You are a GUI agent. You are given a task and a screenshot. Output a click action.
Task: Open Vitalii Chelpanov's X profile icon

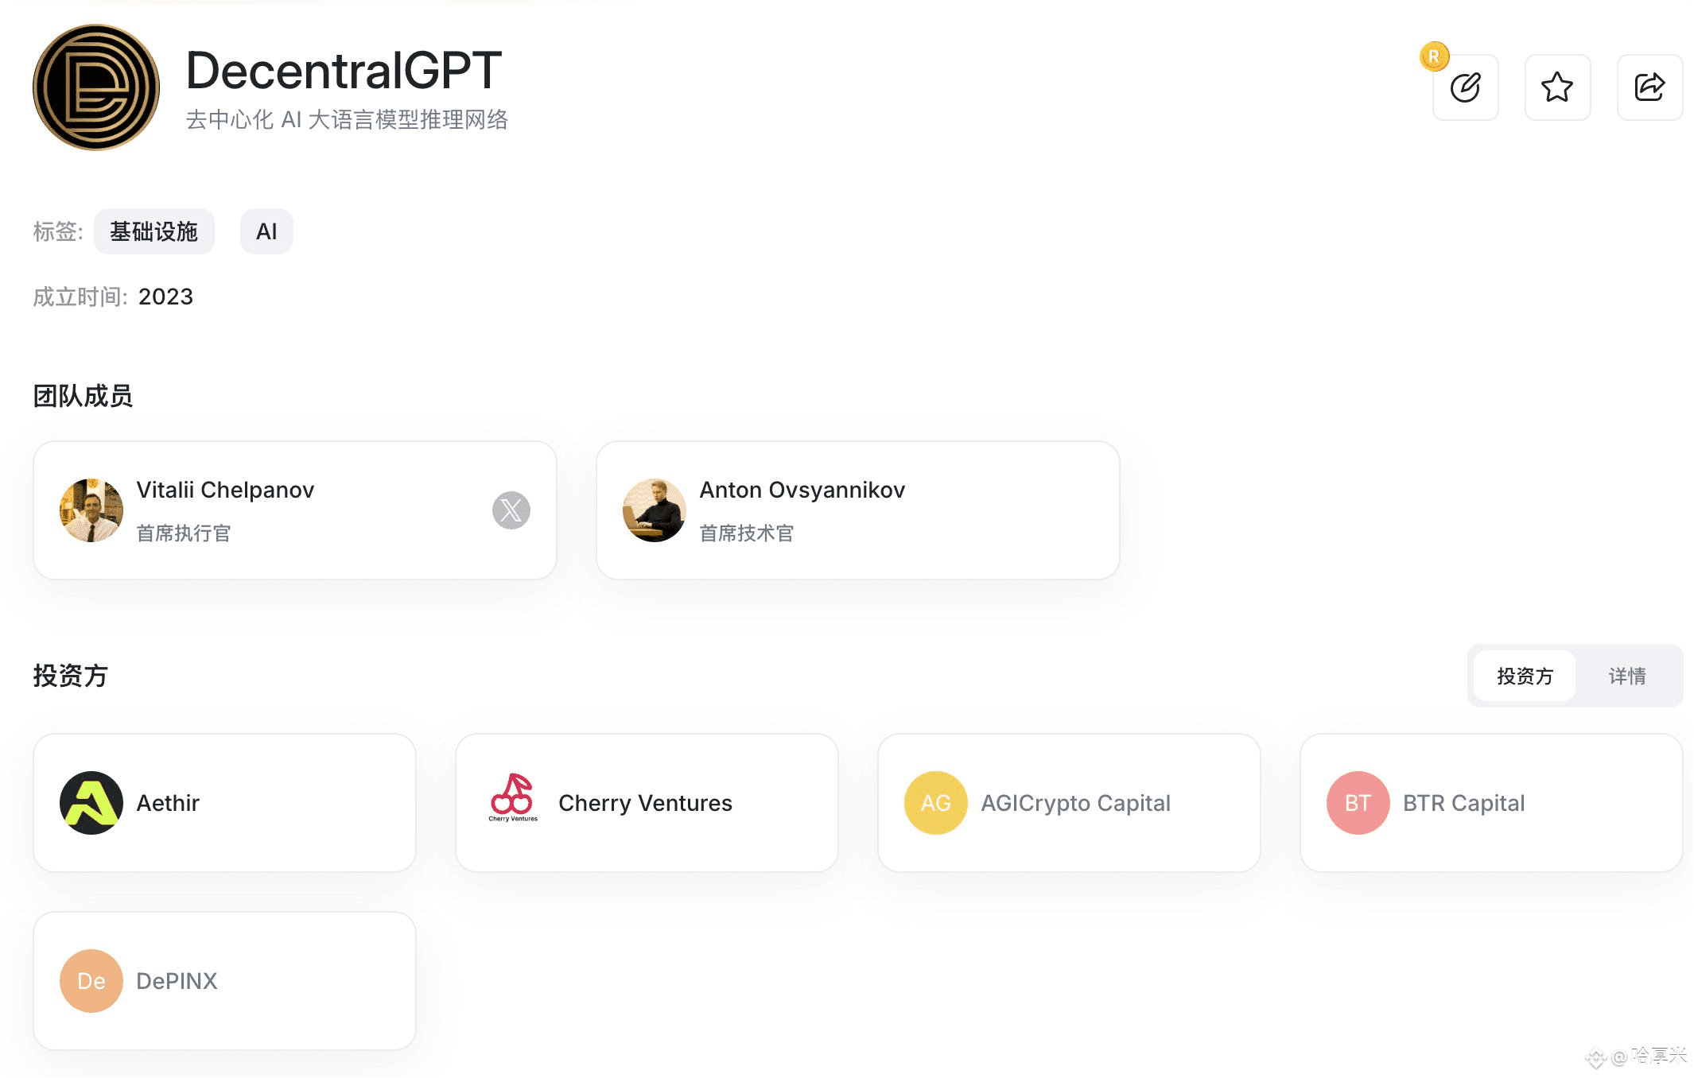point(511,510)
